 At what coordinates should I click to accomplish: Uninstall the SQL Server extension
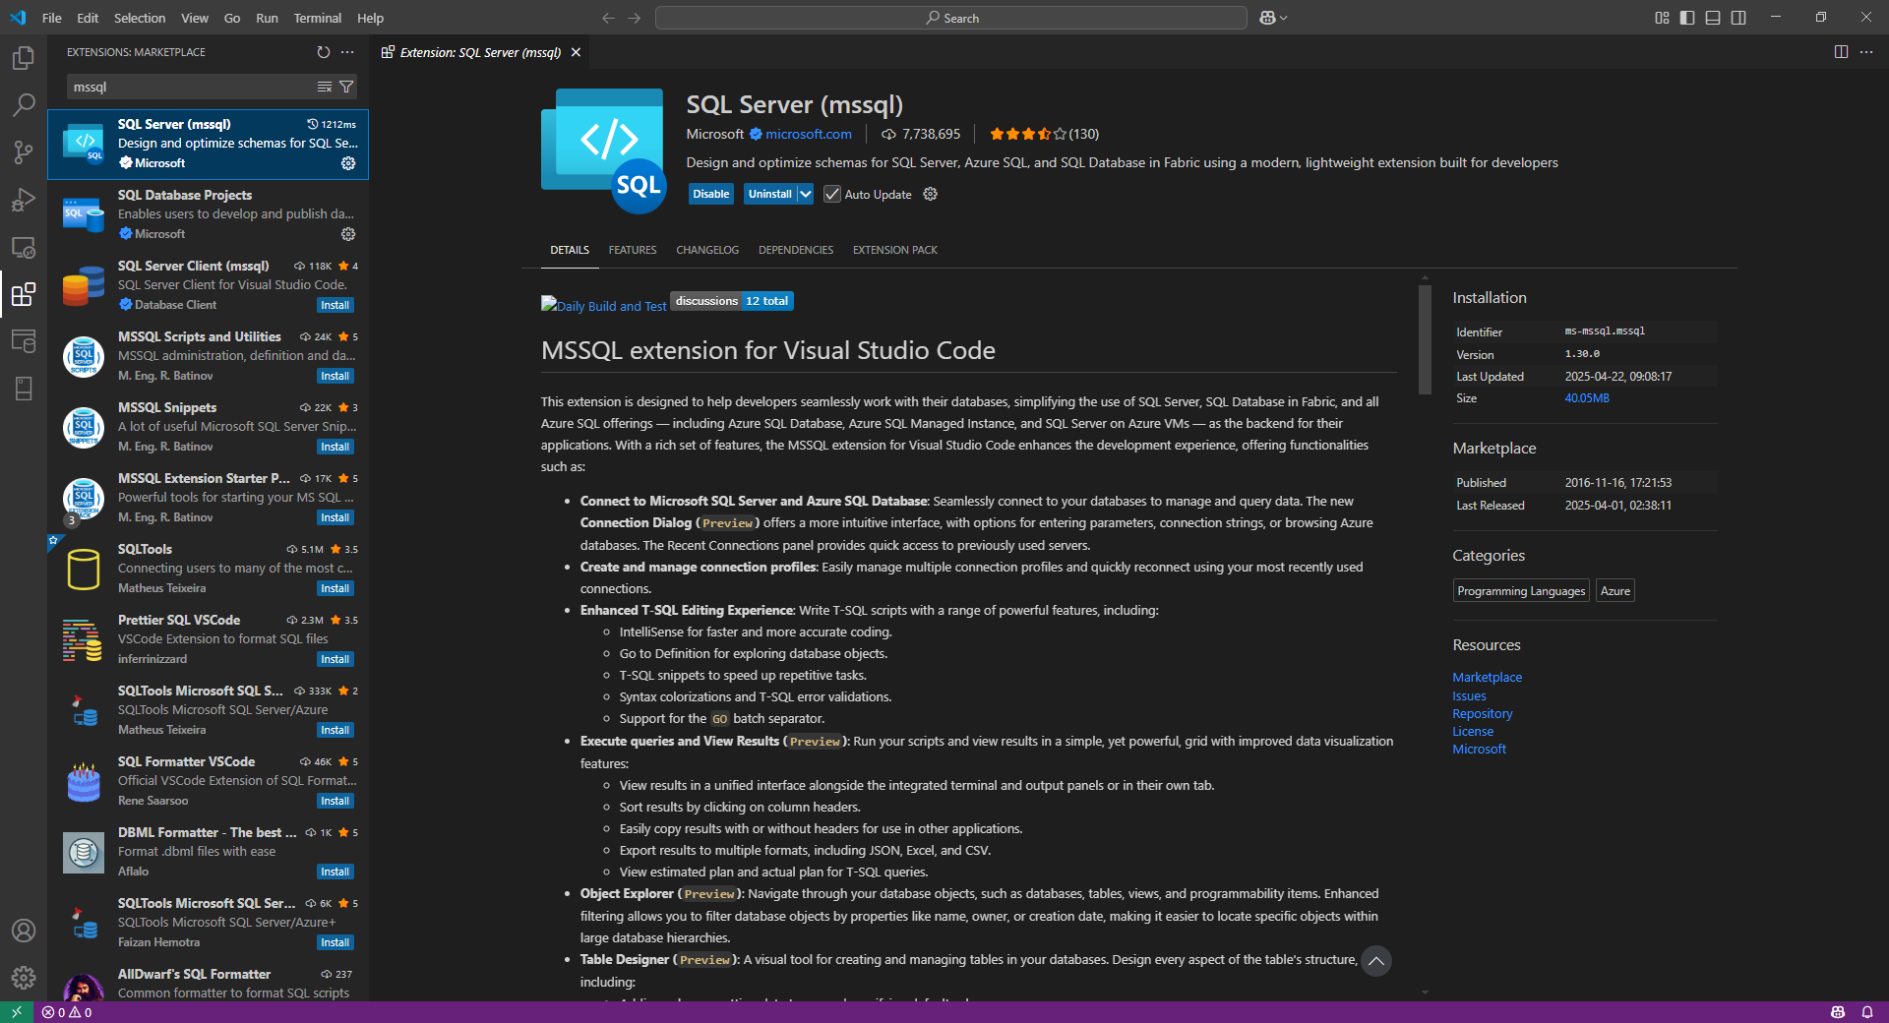(769, 195)
